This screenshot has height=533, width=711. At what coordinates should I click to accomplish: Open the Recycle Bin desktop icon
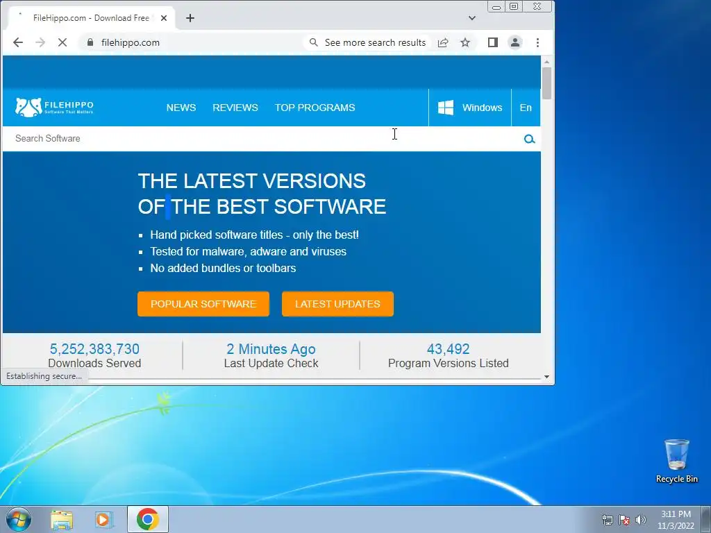coord(676,461)
